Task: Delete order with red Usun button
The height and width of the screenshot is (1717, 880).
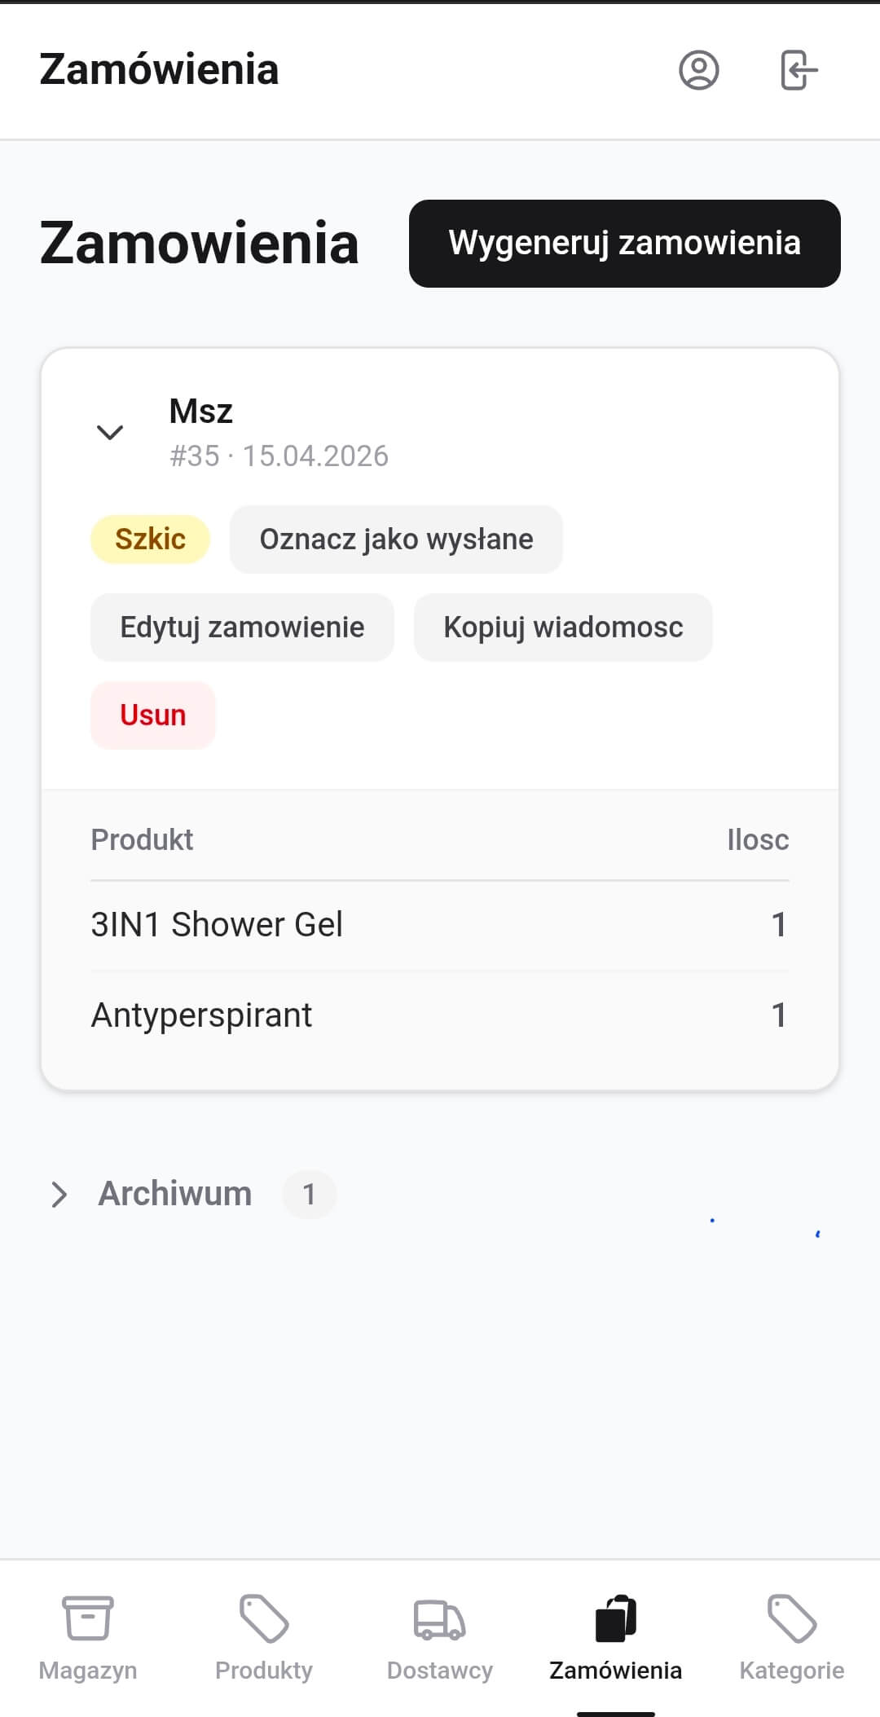Action: pyautogui.click(x=153, y=715)
